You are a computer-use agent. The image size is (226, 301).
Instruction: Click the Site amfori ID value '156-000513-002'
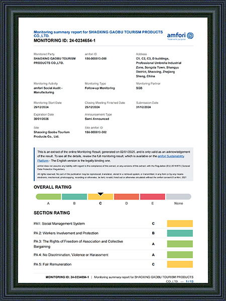(95, 132)
